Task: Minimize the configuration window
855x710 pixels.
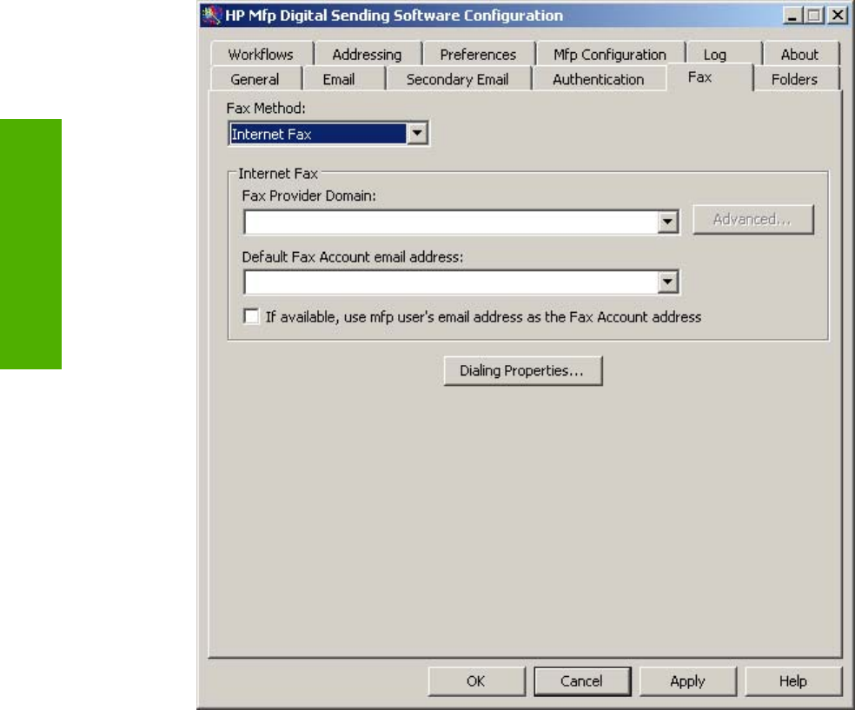Action: click(x=792, y=16)
